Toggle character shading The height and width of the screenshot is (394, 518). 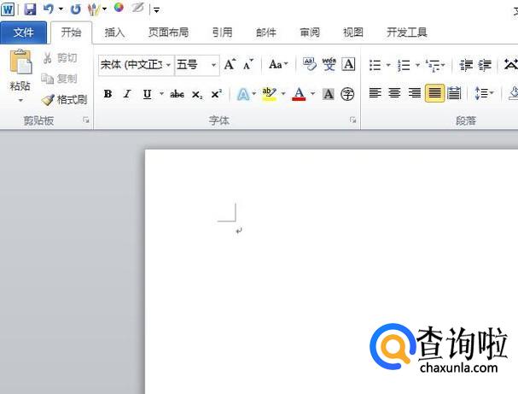[328, 94]
